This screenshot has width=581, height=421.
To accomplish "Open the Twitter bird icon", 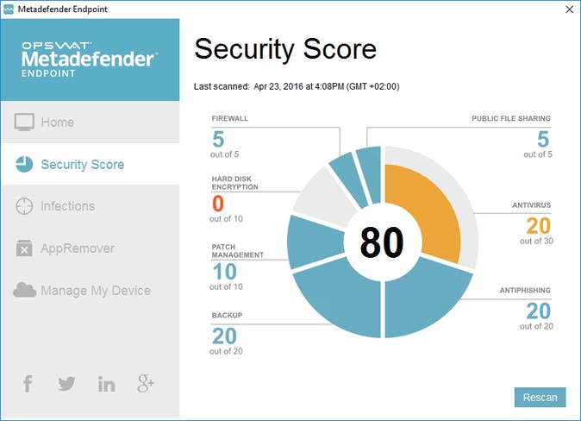I will (66, 384).
